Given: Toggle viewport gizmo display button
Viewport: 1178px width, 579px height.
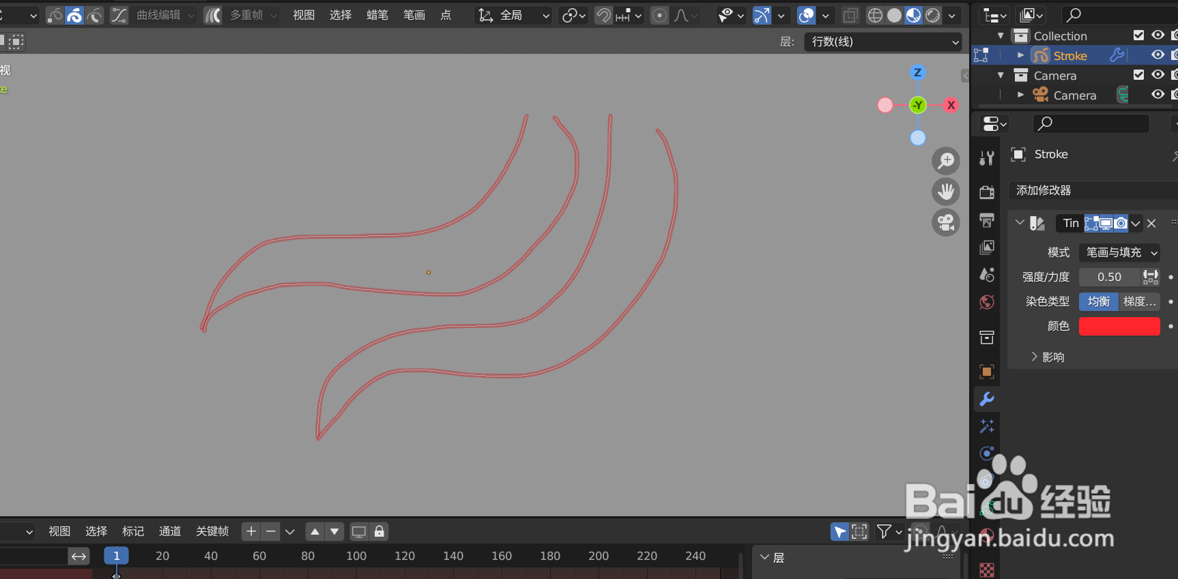Looking at the screenshot, I should tap(762, 15).
